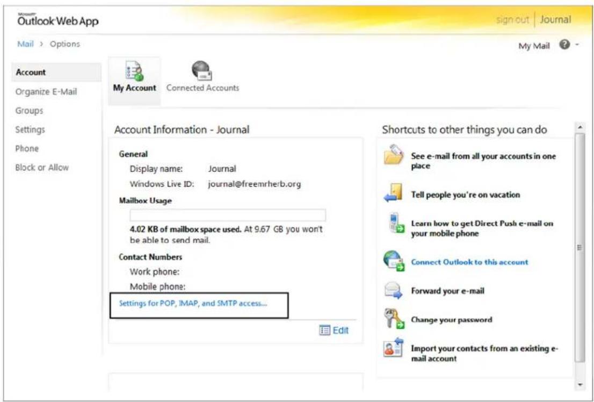This screenshot has height=402, width=594.
Task: Click the Mail breadcrumb link
Action: (x=25, y=44)
